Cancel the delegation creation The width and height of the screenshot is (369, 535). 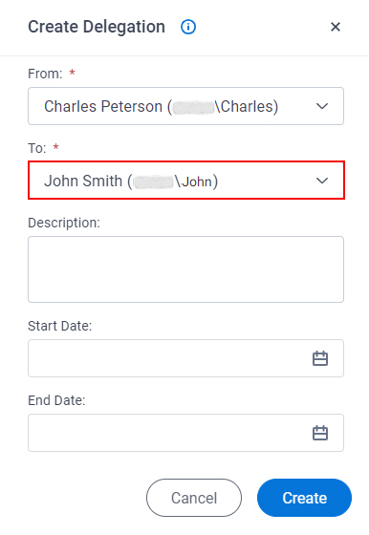(x=194, y=498)
